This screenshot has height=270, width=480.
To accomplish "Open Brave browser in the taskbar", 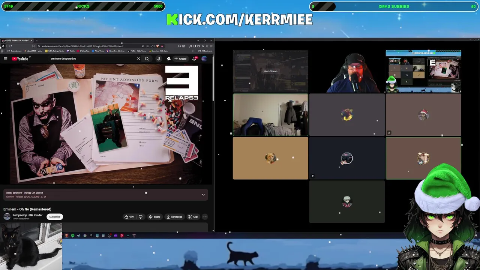I will 67,235.
